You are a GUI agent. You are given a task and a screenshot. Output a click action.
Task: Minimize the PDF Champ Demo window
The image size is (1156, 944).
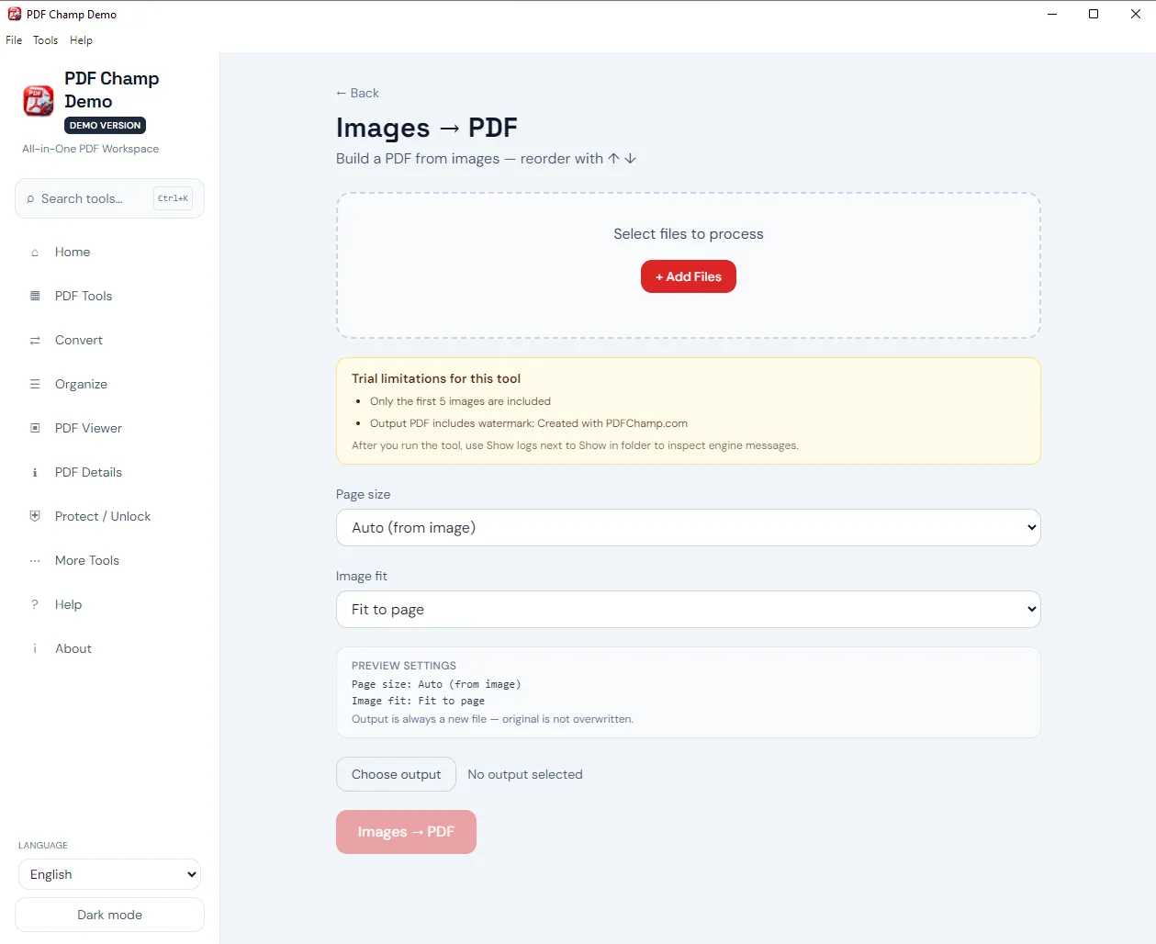coord(1052,14)
